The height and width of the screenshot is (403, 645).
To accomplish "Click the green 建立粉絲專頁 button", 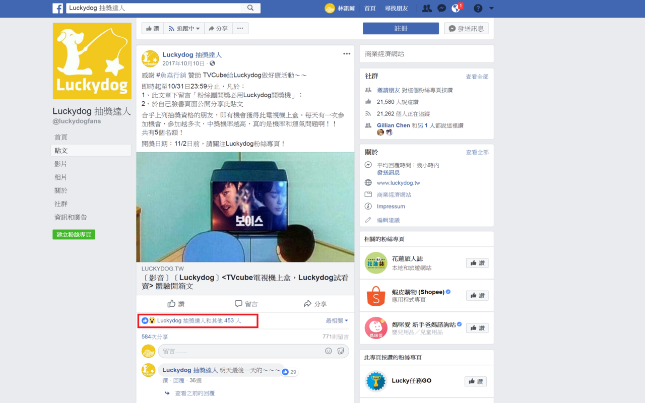I will (x=74, y=235).
